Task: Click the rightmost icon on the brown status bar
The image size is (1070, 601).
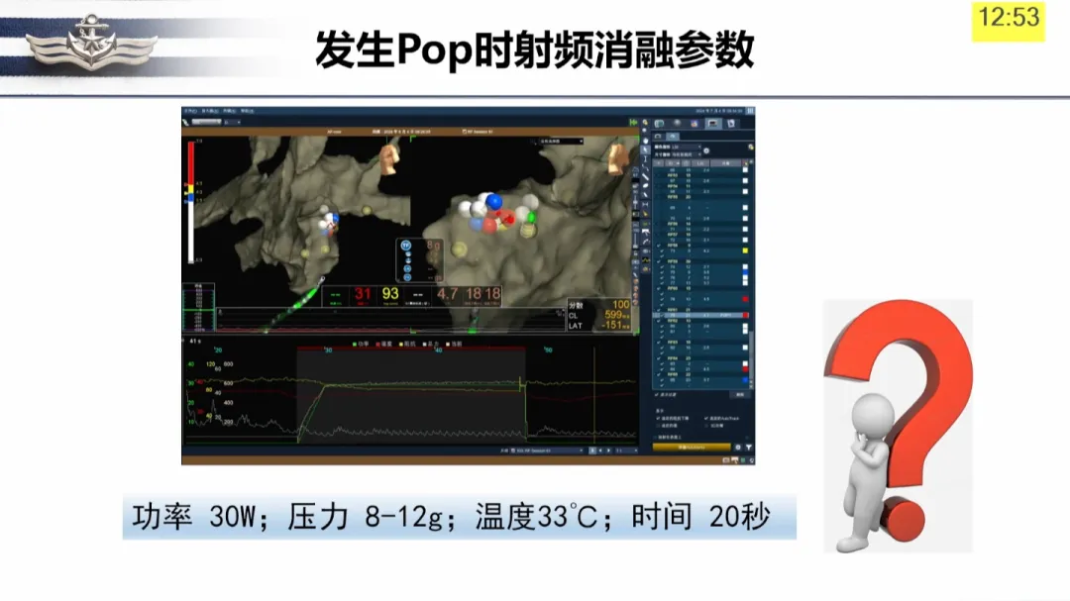Action: [x=751, y=460]
